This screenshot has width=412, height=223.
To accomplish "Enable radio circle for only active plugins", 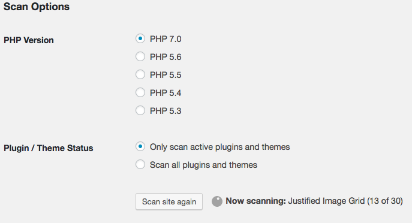I will (x=140, y=146).
